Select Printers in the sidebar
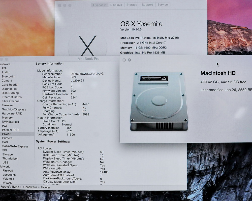 [x=7, y=138]
